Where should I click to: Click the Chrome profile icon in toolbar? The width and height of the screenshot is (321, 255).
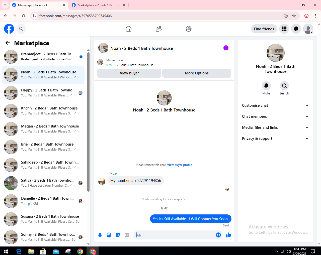tap(306, 16)
